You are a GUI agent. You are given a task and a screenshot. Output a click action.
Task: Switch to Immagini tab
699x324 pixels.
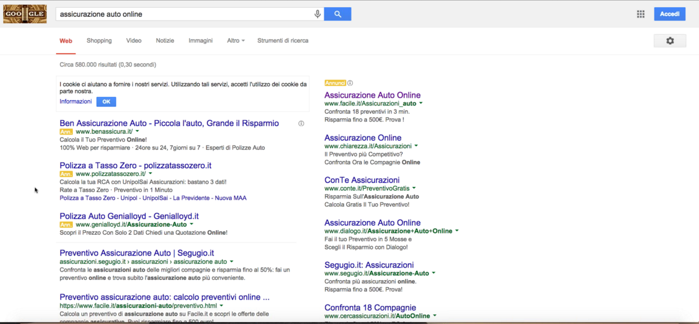point(201,41)
